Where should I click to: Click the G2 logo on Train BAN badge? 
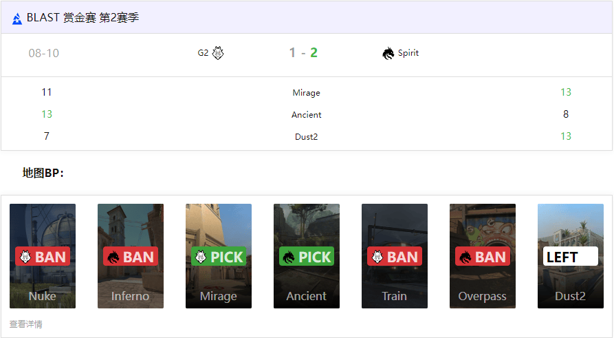(x=377, y=257)
